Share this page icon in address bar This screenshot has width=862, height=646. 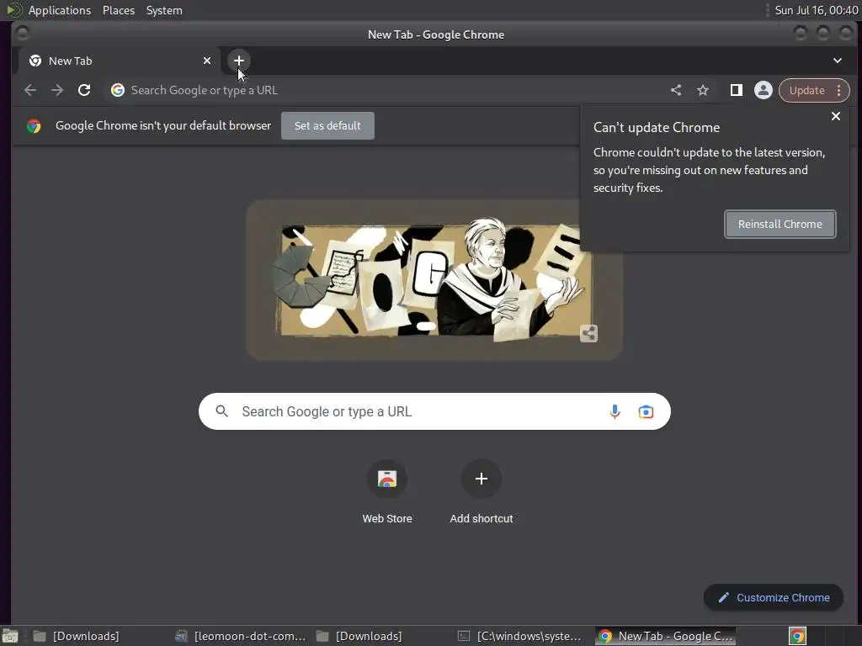pyautogui.click(x=676, y=90)
